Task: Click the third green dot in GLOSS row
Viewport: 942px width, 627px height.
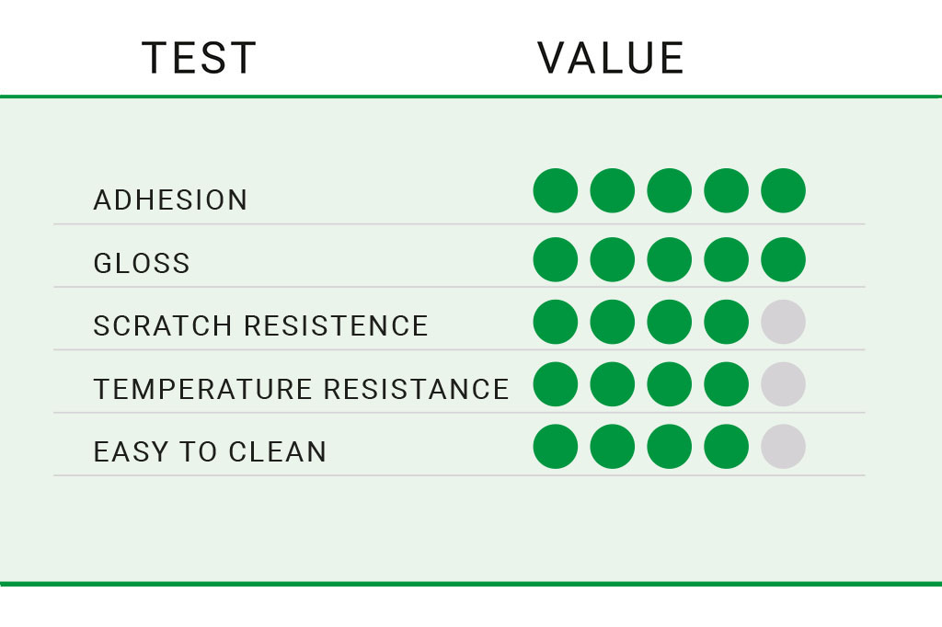Action: point(670,259)
